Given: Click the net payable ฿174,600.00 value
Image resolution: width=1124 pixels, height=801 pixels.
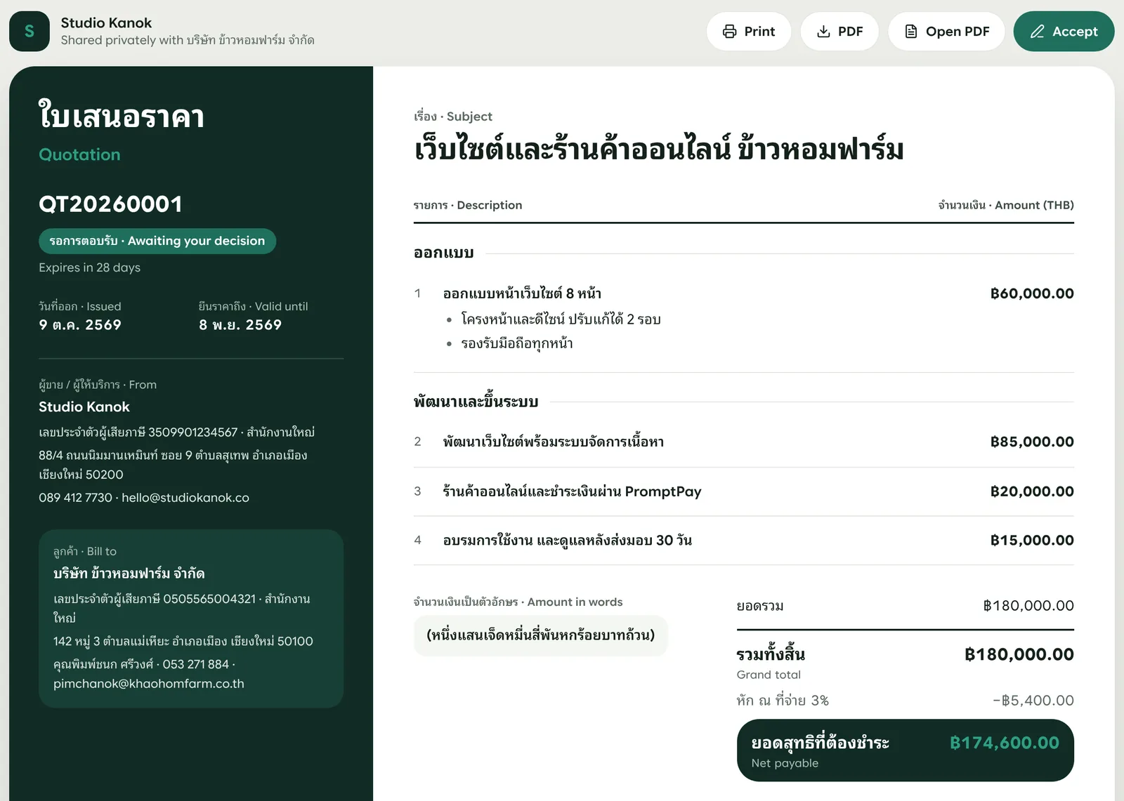Looking at the screenshot, I should coord(1005,743).
